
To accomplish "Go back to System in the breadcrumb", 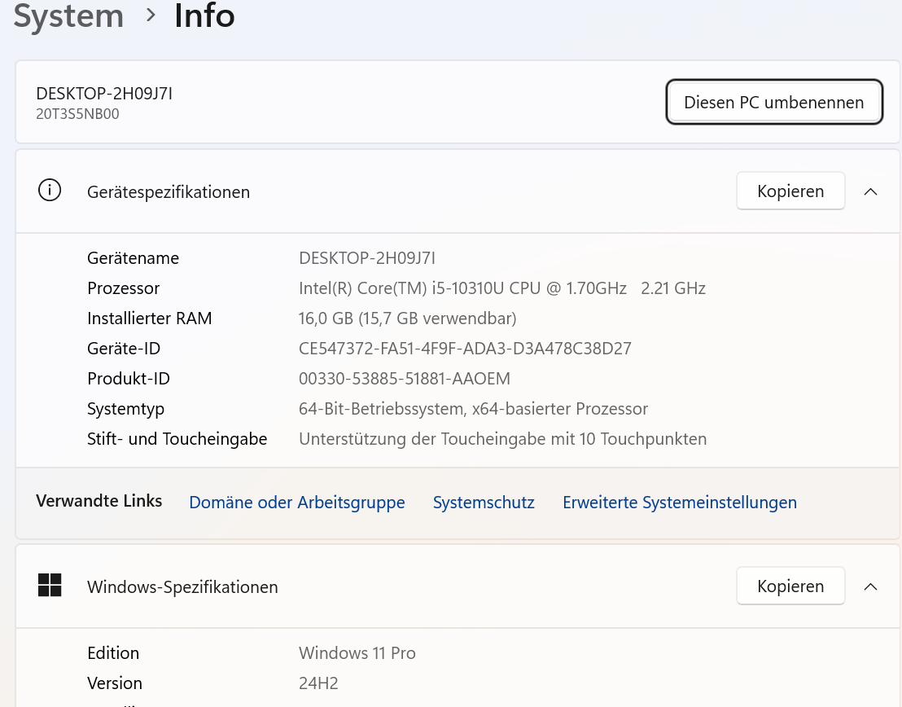I will tap(68, 15).
